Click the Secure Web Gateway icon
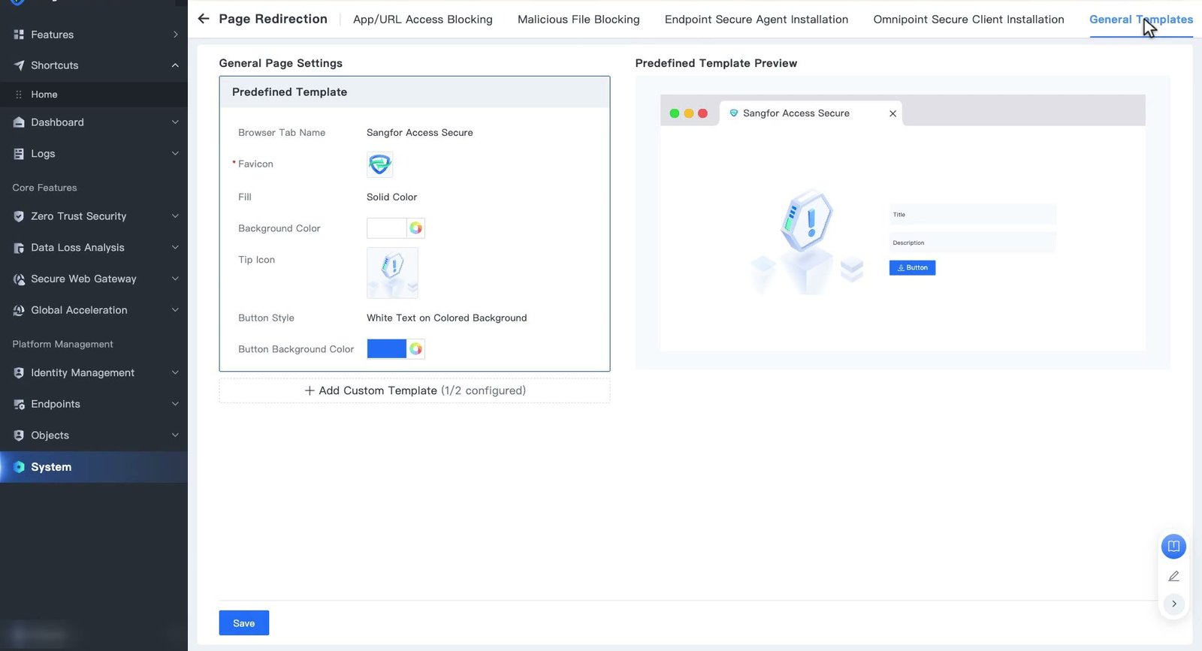1202x651 pixels. point(19,279)
